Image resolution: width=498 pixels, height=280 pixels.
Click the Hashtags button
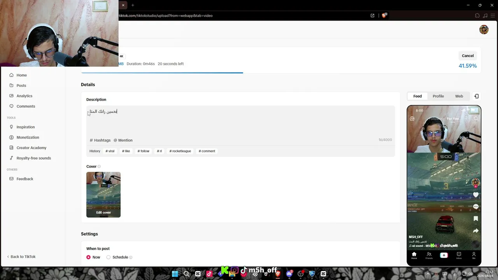click(100, 140)
